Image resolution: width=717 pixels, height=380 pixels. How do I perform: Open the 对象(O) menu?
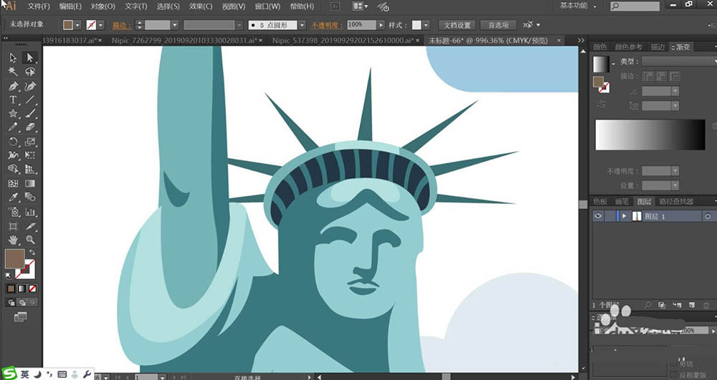coord(103,6)
